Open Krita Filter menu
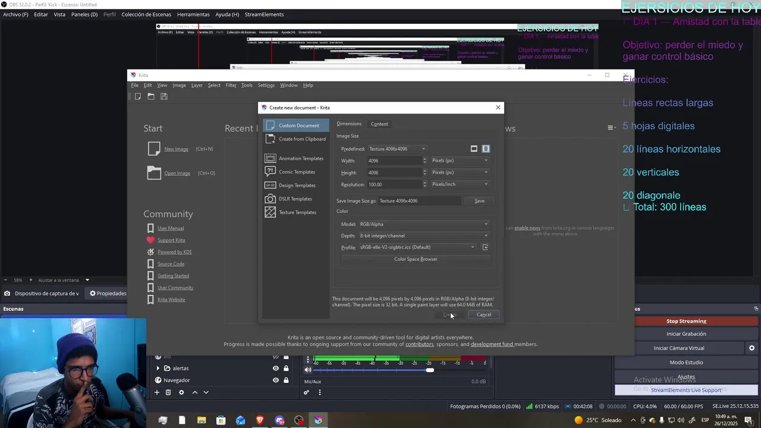This screenshot has width=761, height=428. (x=231, y=85)
